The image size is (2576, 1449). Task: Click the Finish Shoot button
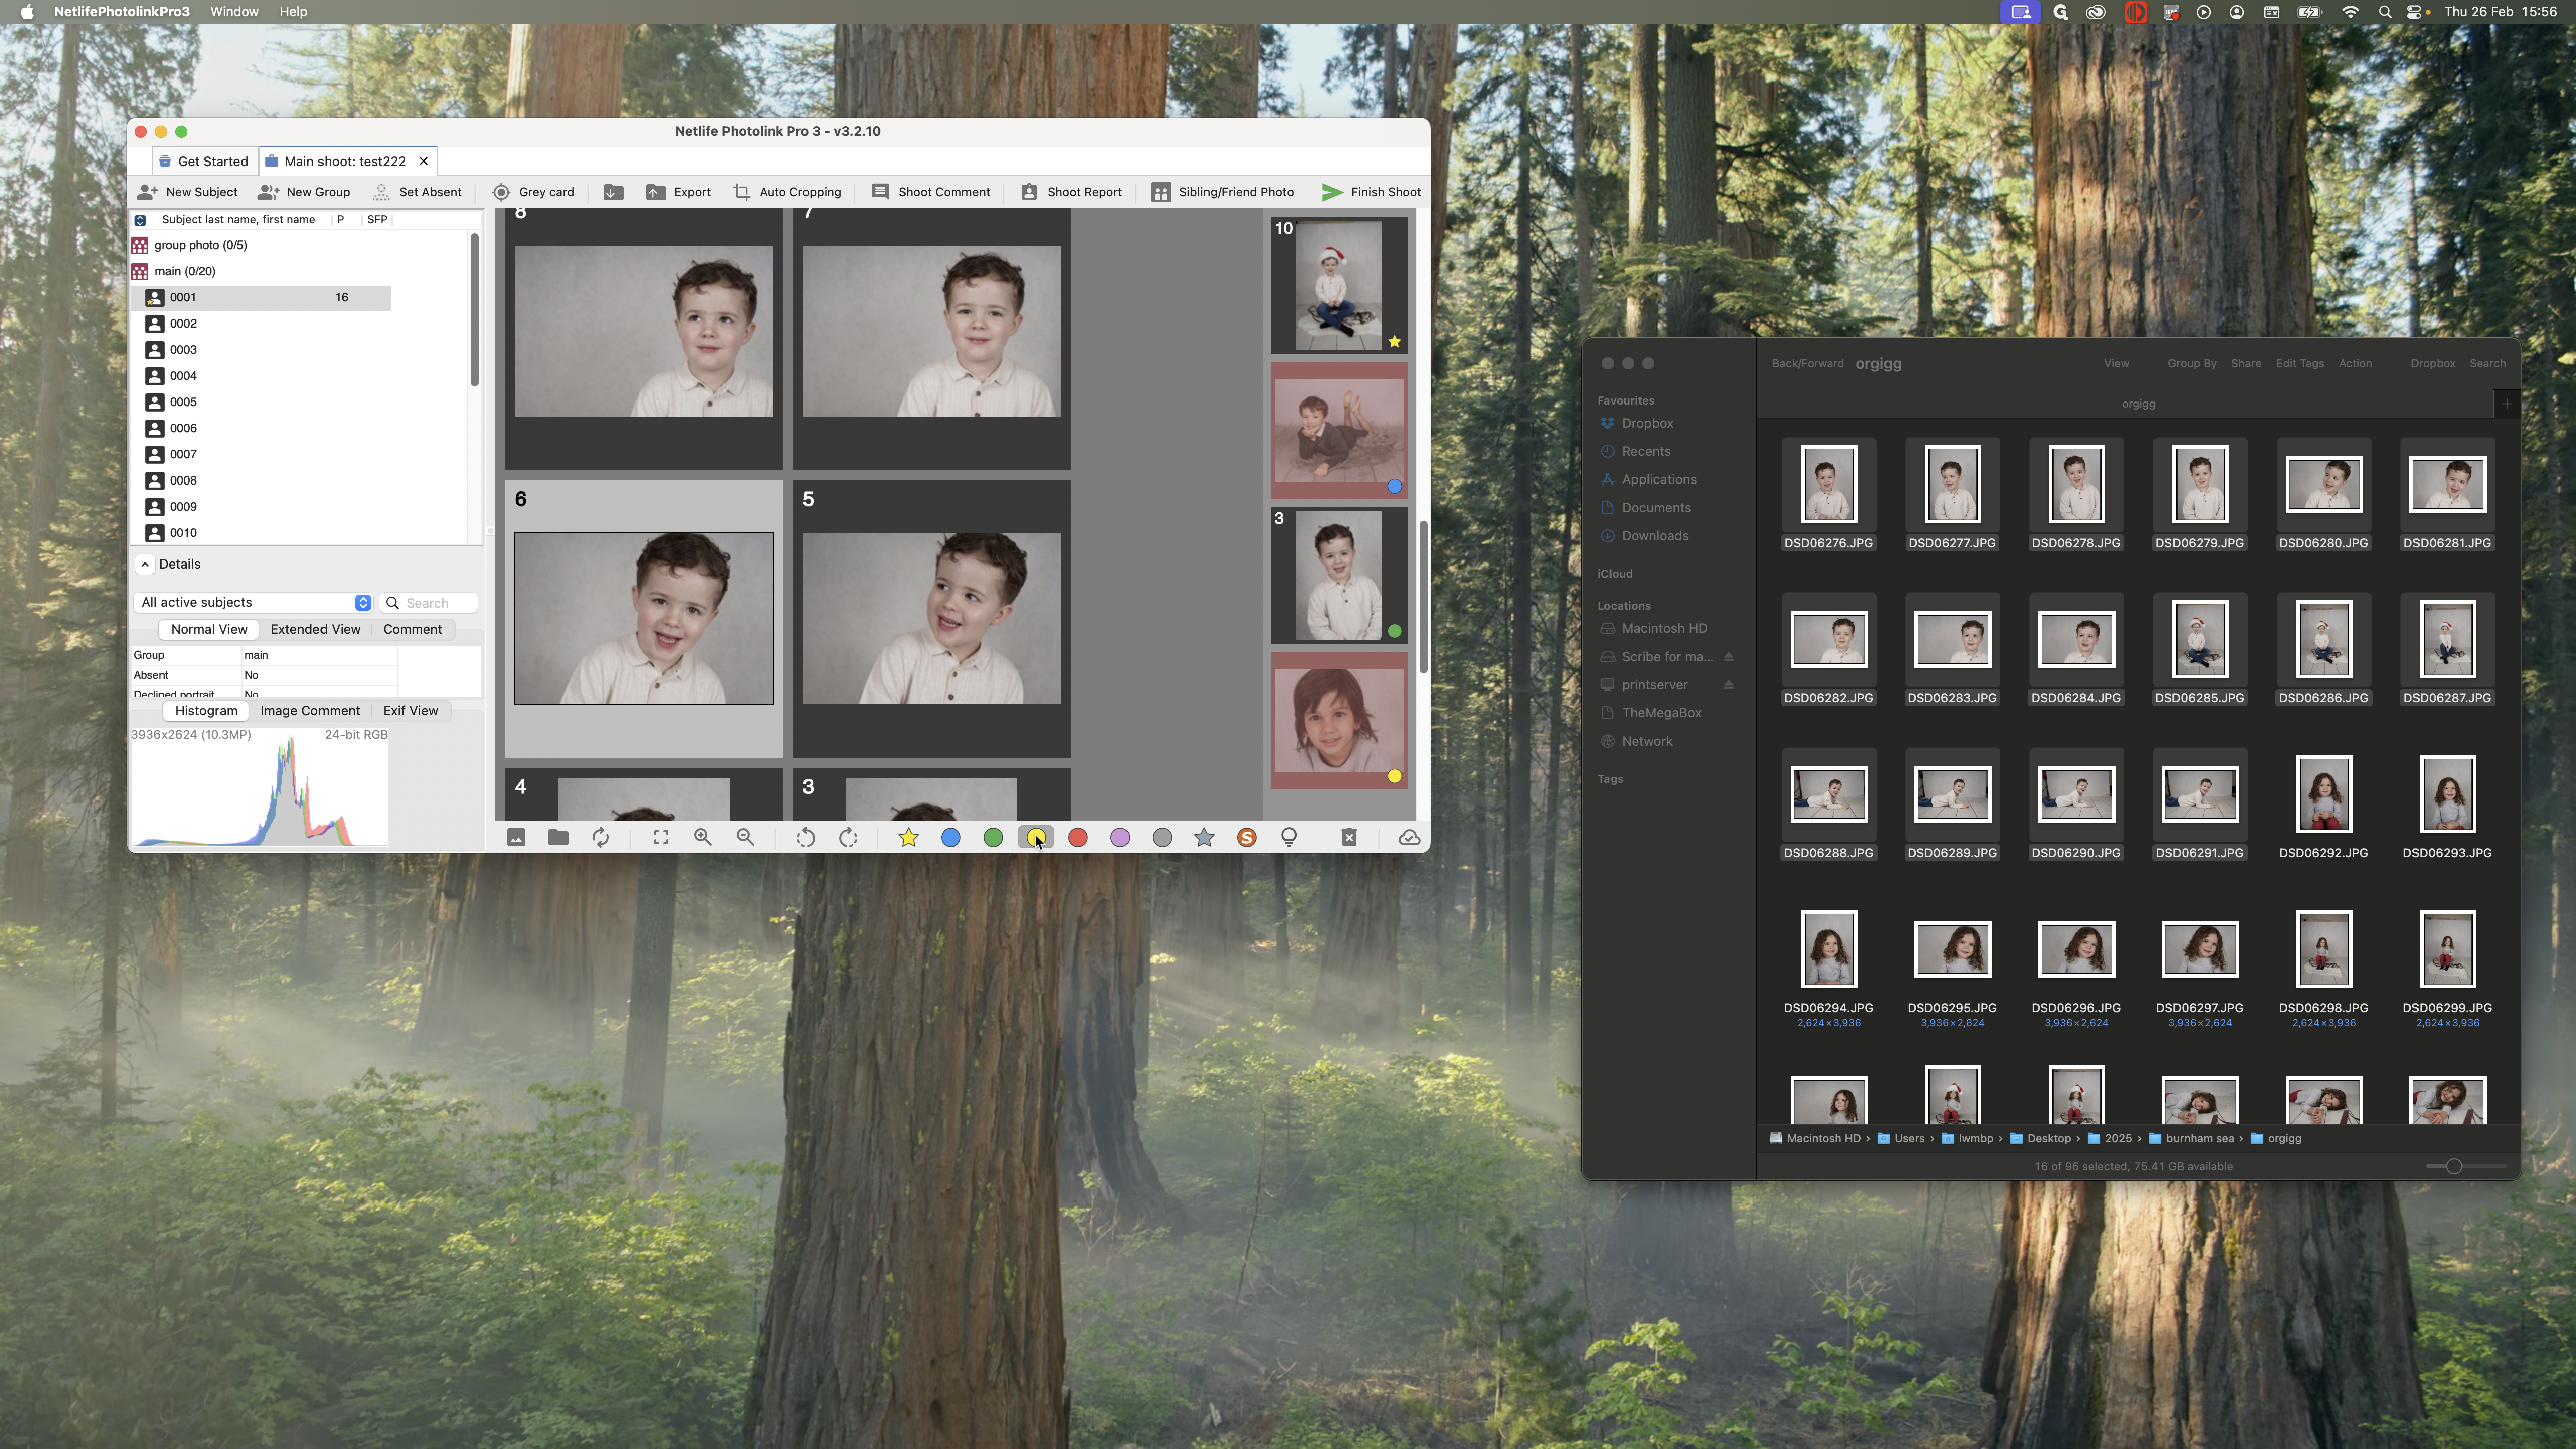coord(1371,192)
